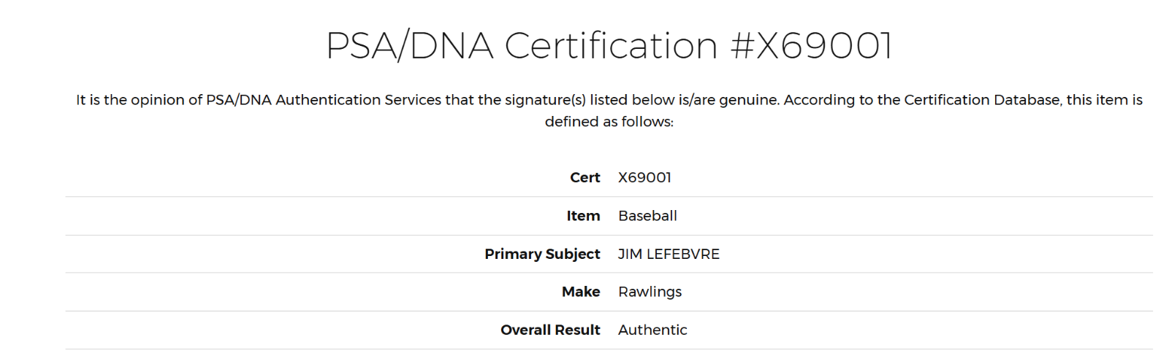This screenshot has width=1169, height=353.
Task: Select the JIM LEFEBVRE subject name
Action: pos(669,254)
